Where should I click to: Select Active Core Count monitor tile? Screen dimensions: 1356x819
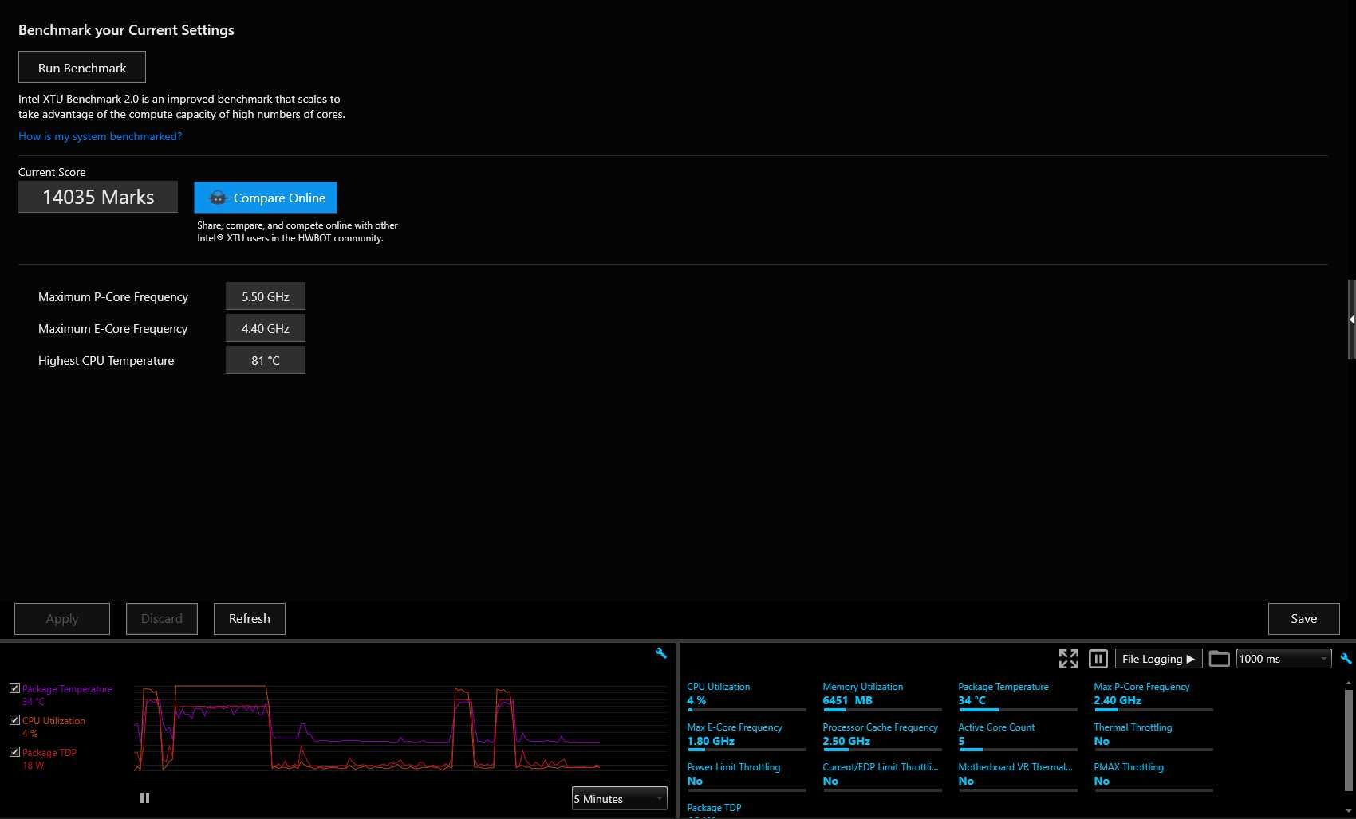pyautogui.click(x=1018, y=736)
